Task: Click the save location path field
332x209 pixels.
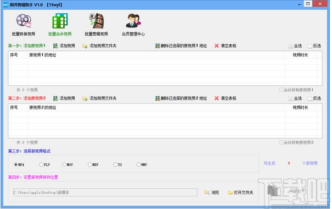Action: tap(105, 193)
